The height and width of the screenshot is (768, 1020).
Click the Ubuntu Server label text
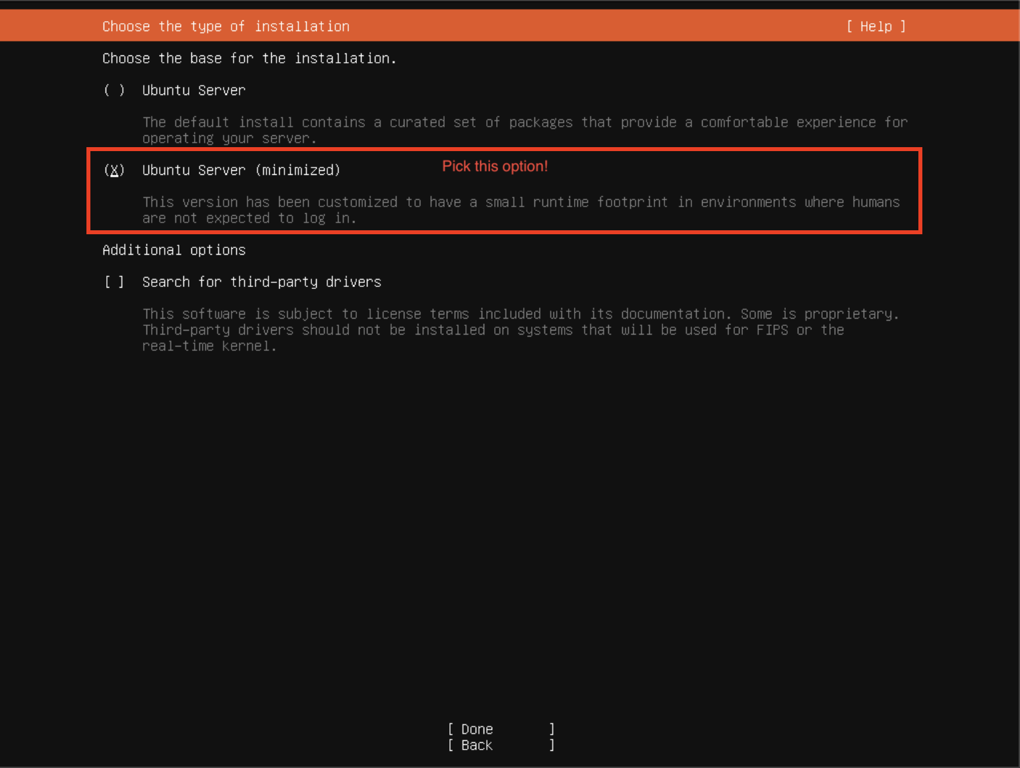pos(193,90)
